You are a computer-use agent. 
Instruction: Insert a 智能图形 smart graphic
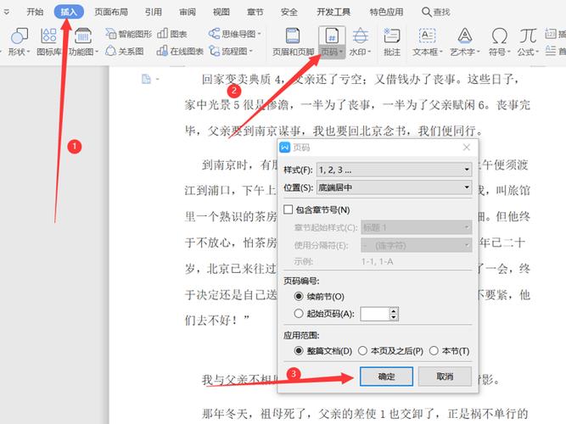tap(128, 34)
